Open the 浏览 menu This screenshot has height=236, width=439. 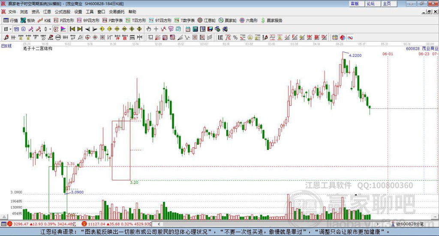(24, 12)
